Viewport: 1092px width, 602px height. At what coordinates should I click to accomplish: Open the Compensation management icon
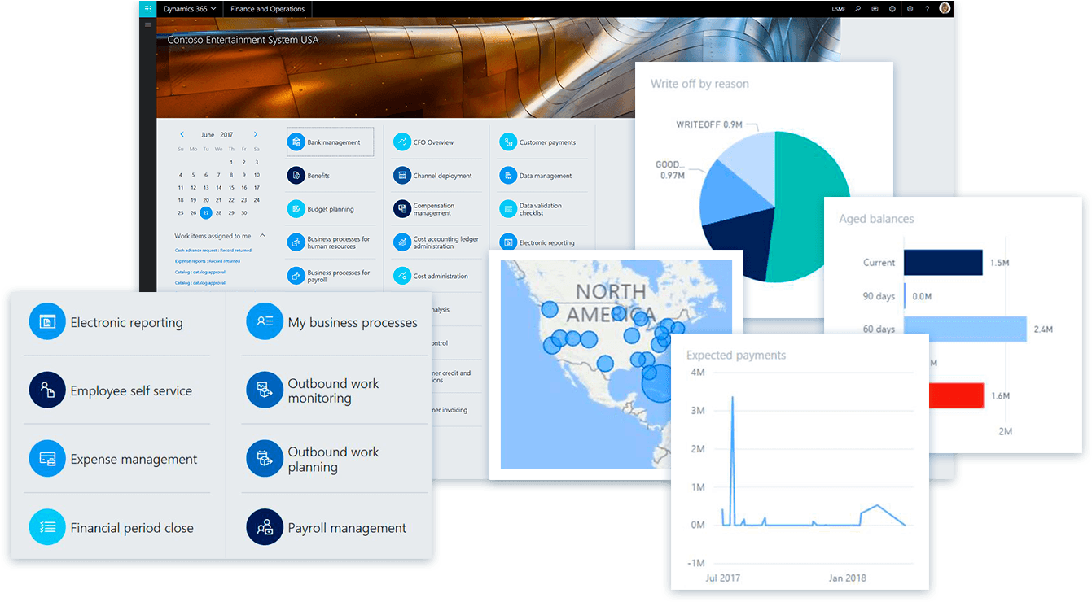[402, 209]
